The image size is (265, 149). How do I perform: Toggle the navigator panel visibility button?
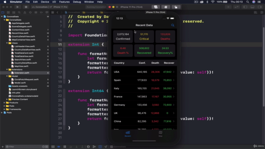245,7
